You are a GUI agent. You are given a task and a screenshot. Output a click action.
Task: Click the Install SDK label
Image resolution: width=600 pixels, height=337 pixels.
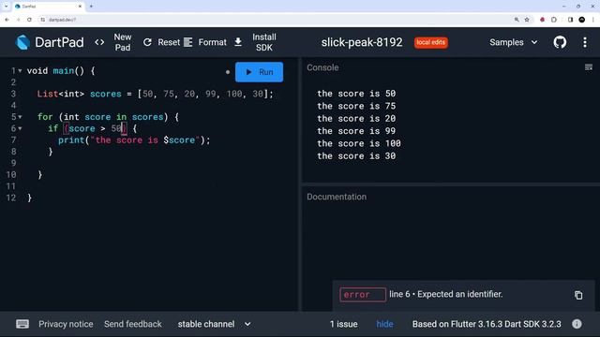pyautogui.click(x=264, y=42)
